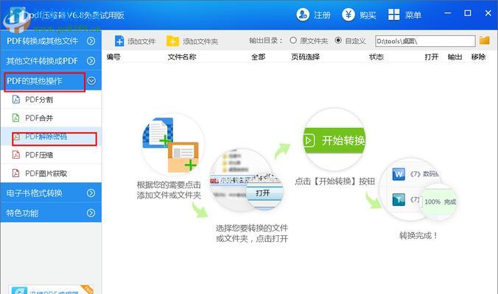This screenshot has height=294, width=498.
Task: Click the add files illustration thumbnail
Action: (172, 145)
